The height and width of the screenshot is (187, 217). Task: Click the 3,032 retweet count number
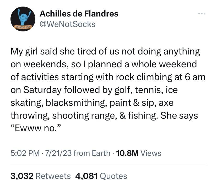[x=22, y=176]
